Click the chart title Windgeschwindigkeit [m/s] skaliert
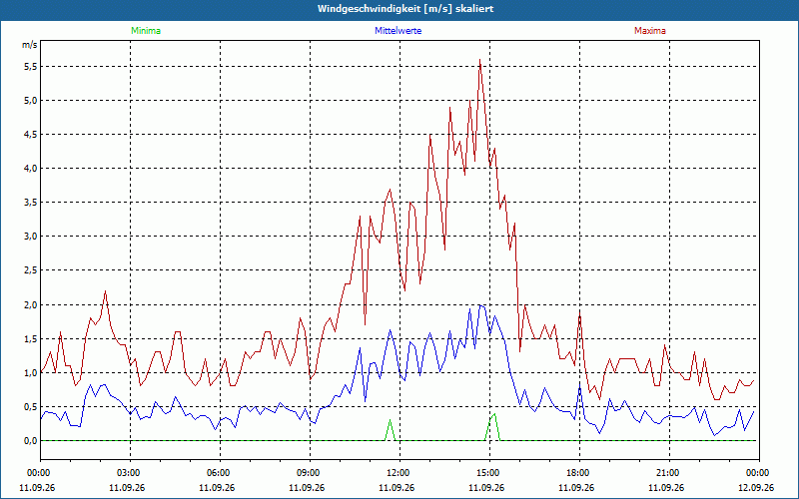Screen dimensions: 799x499 405,9
